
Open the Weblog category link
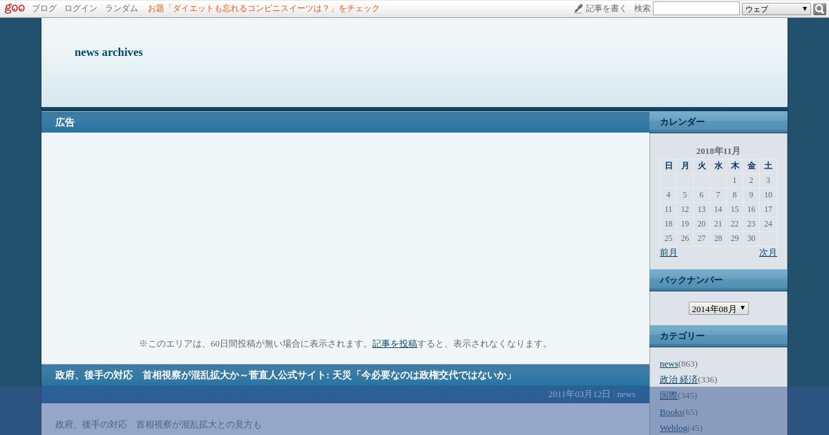674,428
